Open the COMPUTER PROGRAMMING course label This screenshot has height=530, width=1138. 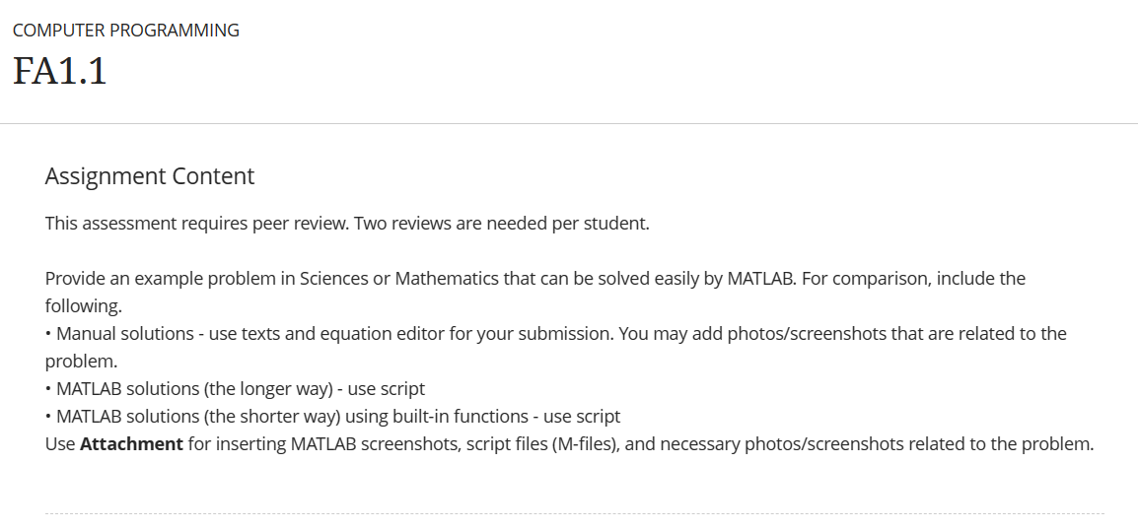point(125,31)
